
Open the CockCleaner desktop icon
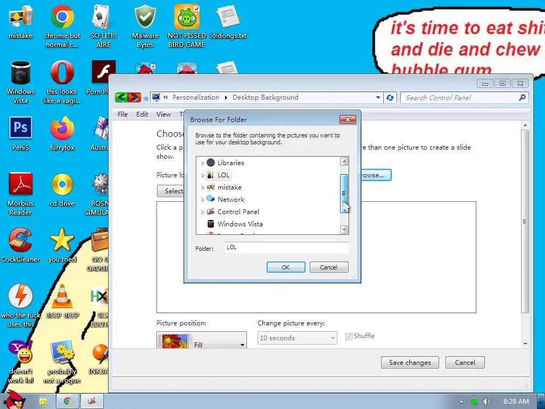(x=21, y=245)
